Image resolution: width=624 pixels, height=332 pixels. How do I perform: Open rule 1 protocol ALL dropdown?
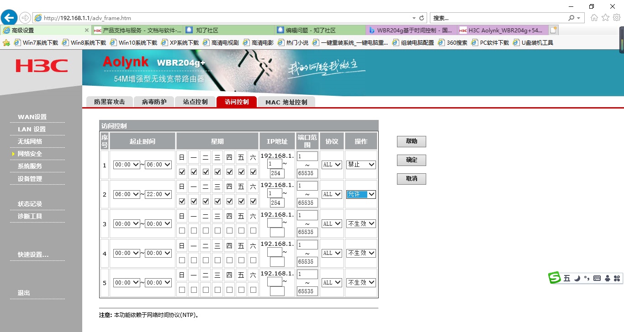332,165
